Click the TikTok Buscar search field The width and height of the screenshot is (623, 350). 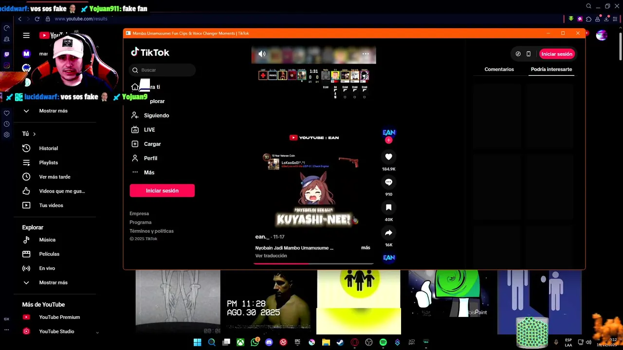(x=163, y=70)
